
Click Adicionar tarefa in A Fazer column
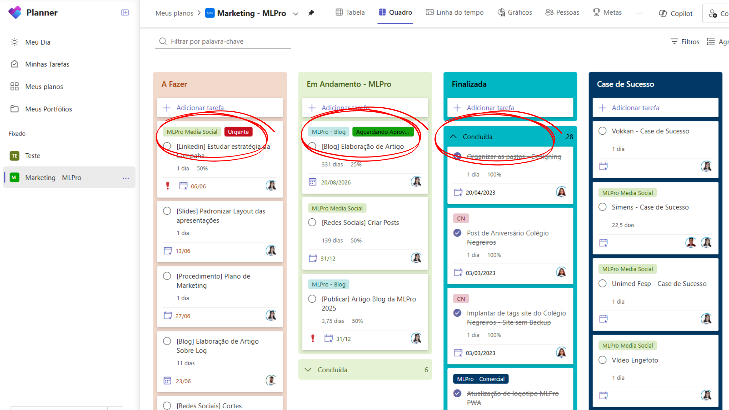pyautogui.click(x=200, y=108)
